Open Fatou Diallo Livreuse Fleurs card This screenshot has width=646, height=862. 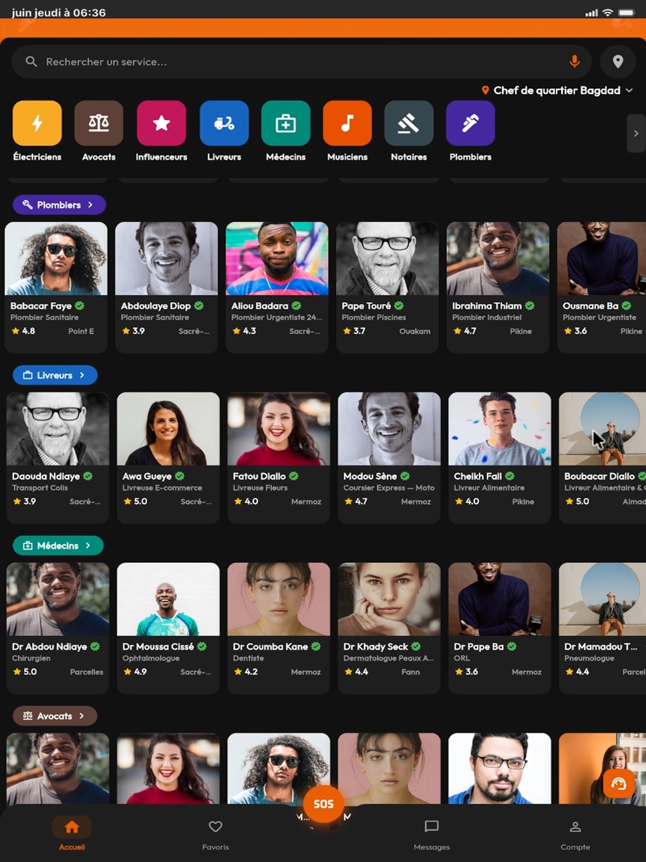279,458
